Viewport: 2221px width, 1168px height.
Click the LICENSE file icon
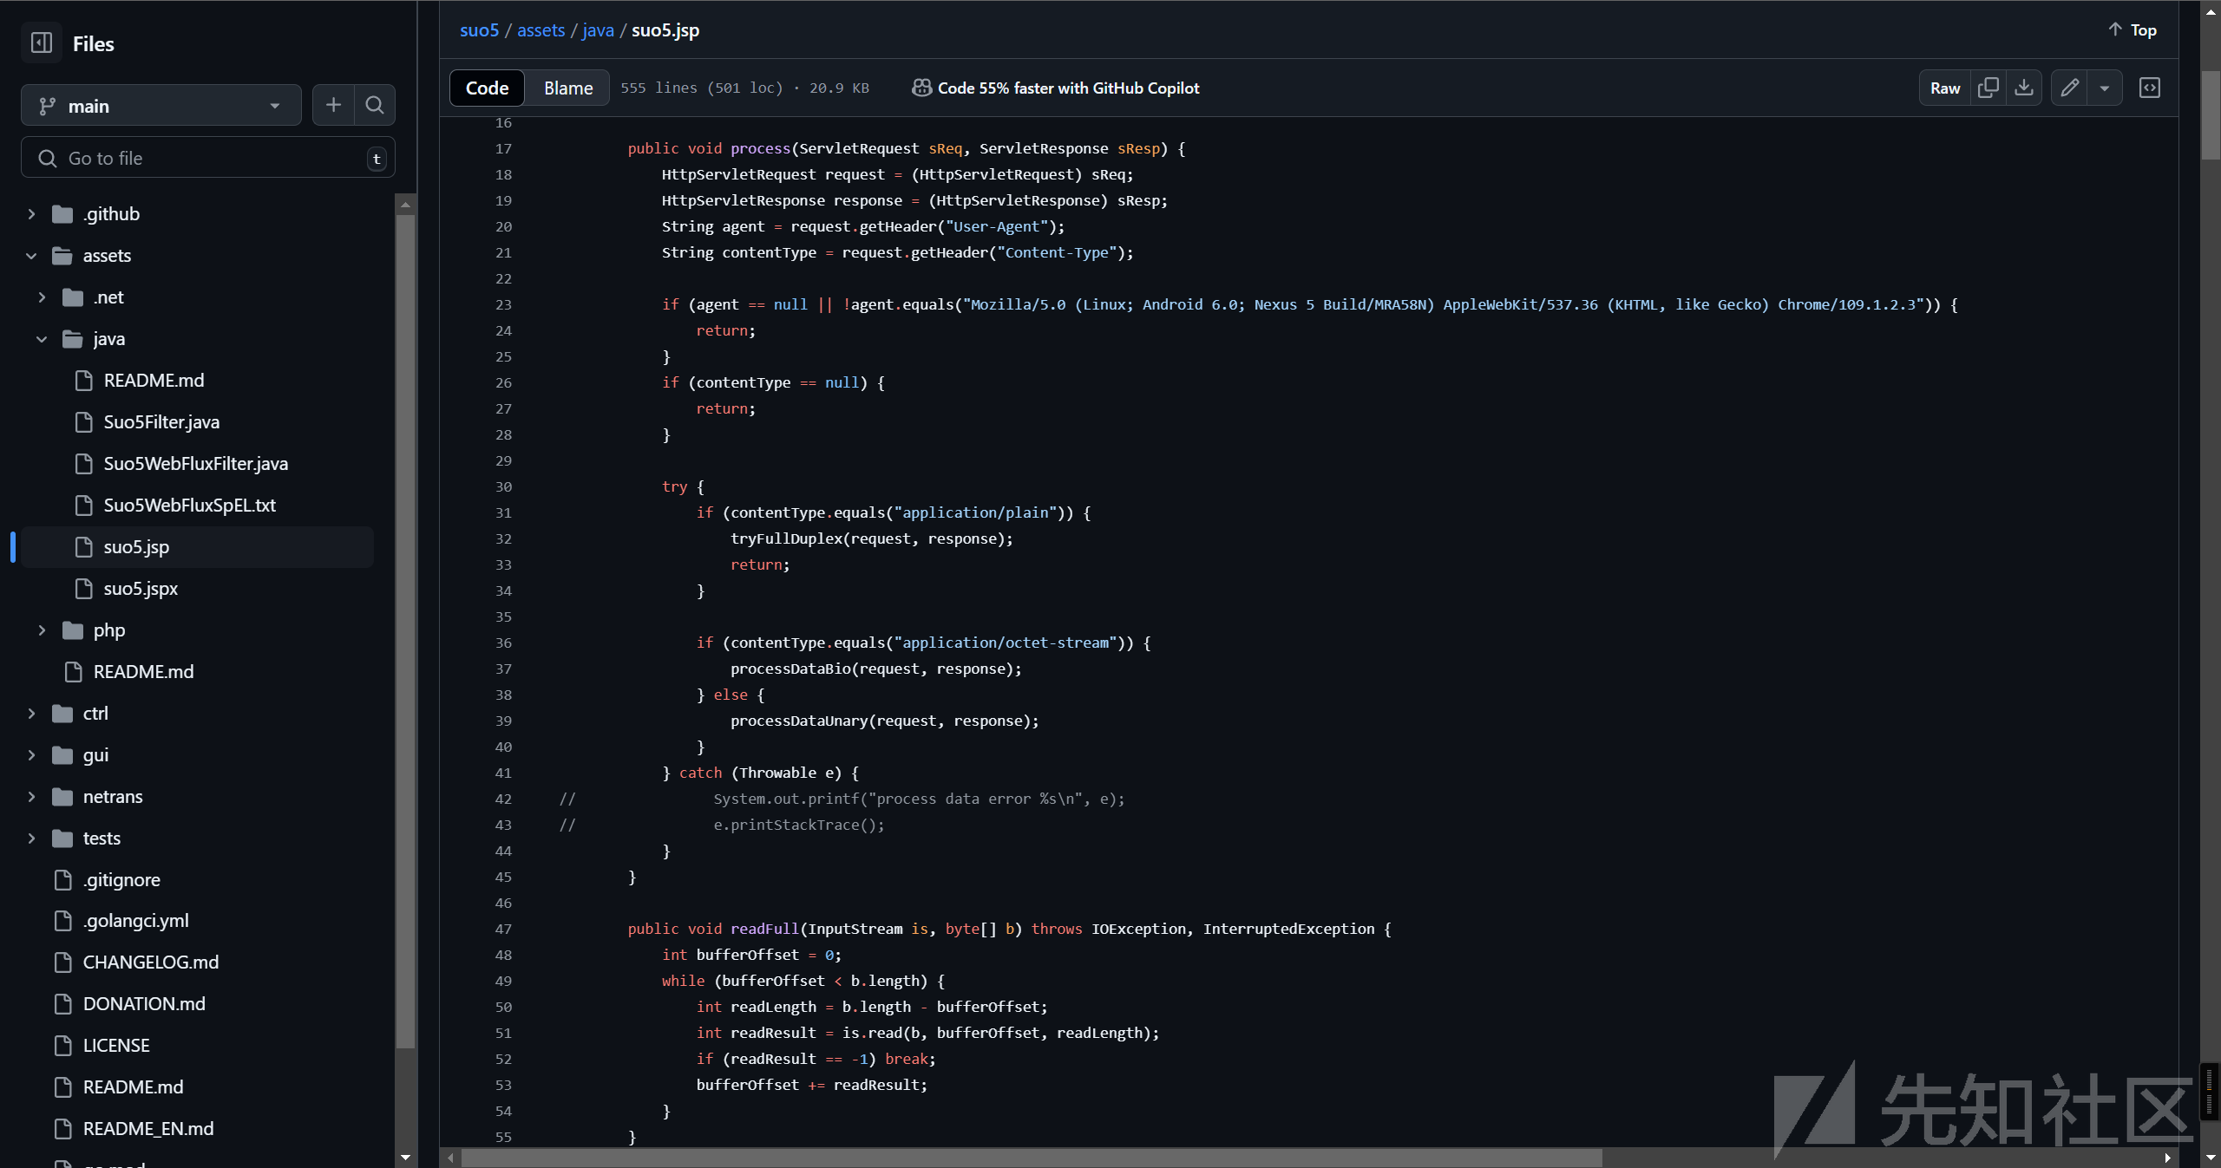62,1046
